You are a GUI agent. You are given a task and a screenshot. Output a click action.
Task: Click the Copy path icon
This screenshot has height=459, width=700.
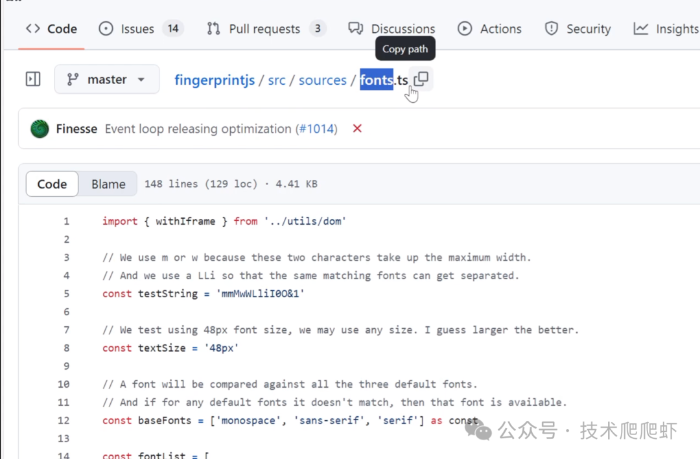point(421,79)
